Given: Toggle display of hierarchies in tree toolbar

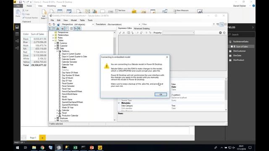Looking at the screenshot, I should (58, 29).
